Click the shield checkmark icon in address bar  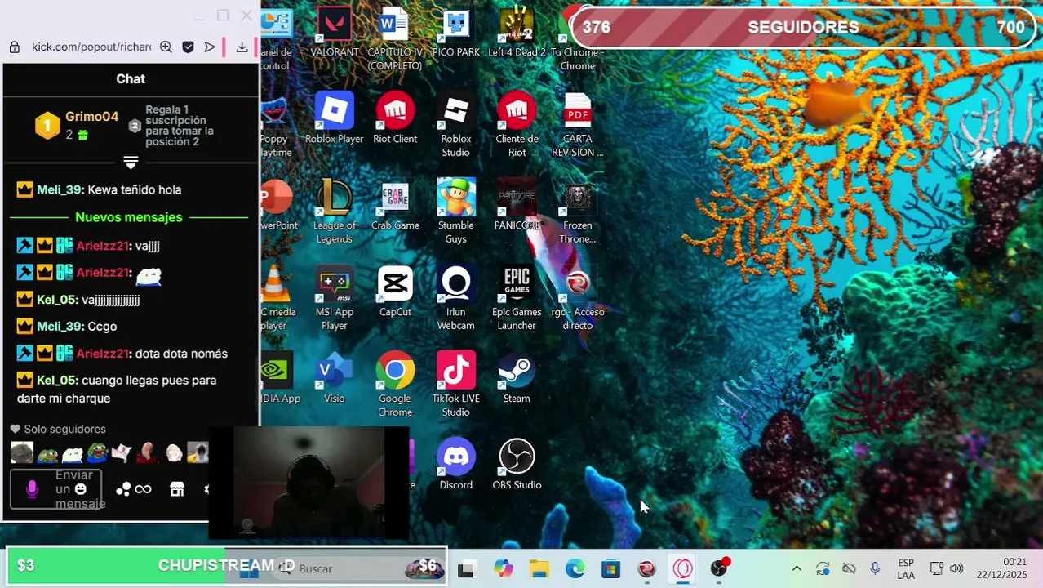click(x=188, y=47)
